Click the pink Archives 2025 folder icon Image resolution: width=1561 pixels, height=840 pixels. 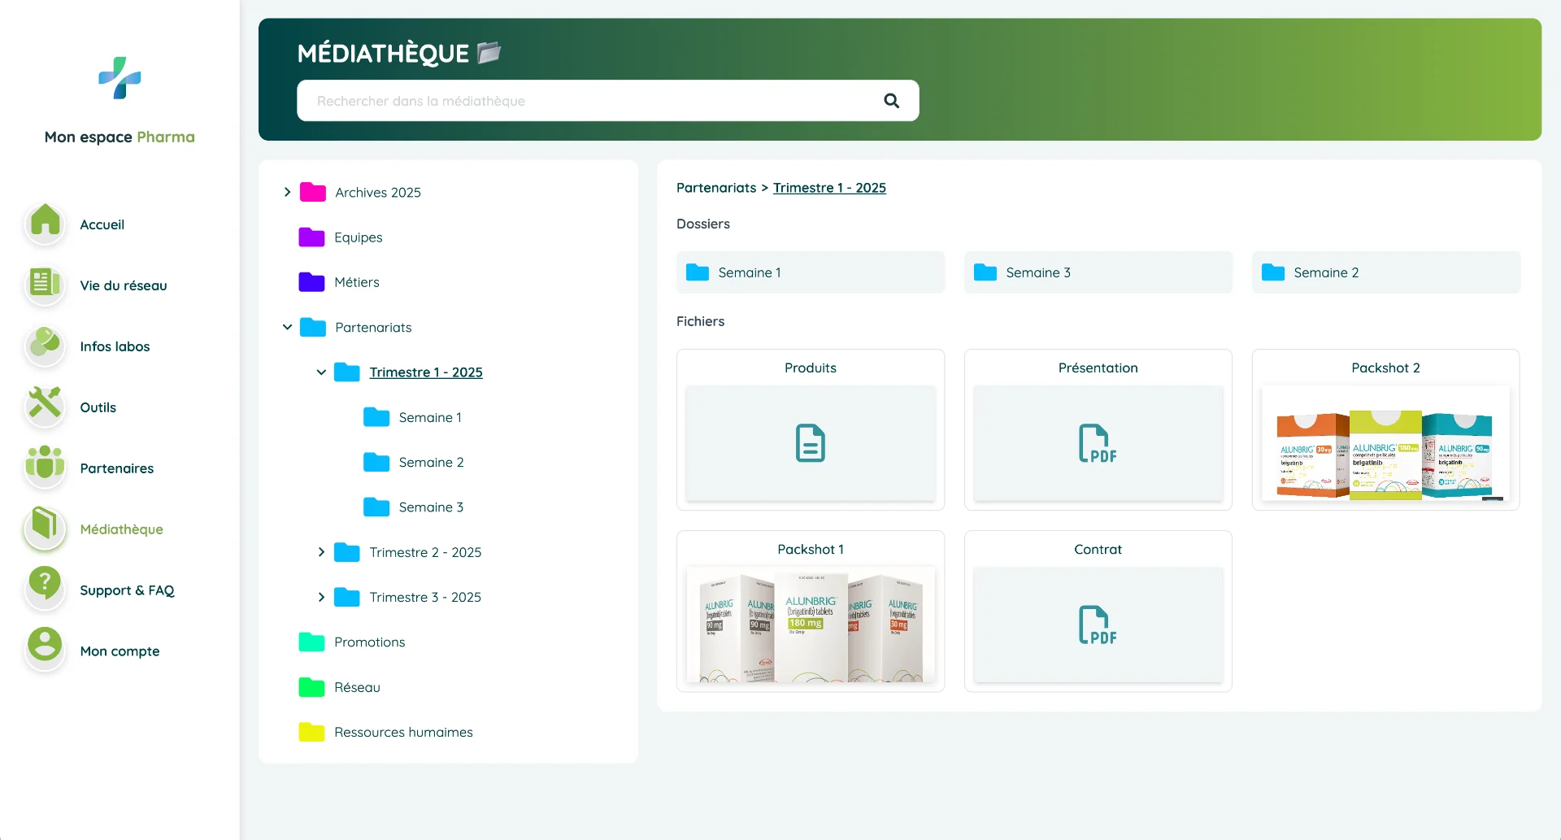click(313, 192)
